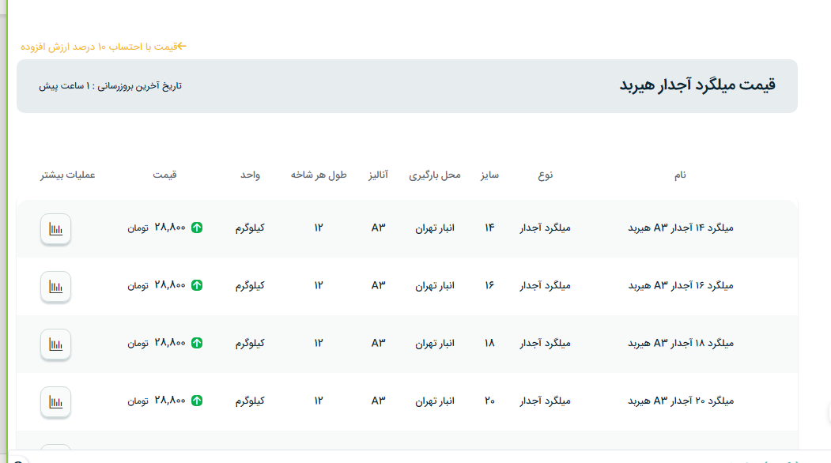Select product name میلگرد ۲۰ آجدار A۳ هیربد
Screen dimensions: 831x463
[681, 401]
